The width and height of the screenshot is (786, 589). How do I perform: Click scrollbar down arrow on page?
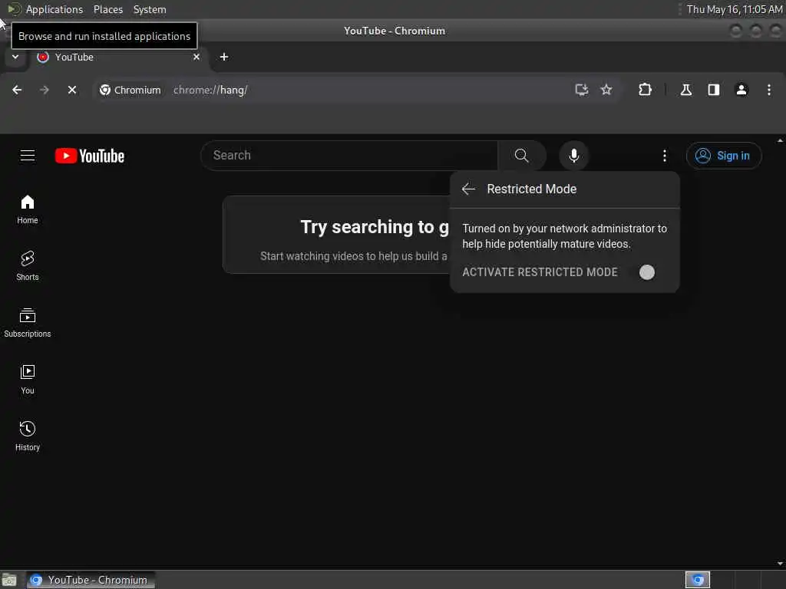pos(781,564)
